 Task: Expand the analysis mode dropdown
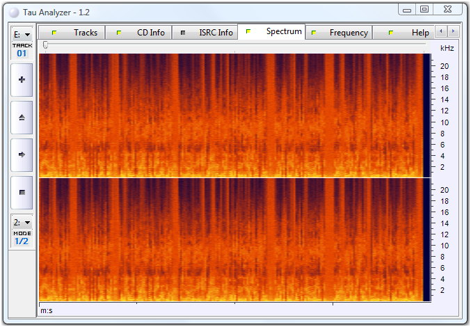point(21,222)
